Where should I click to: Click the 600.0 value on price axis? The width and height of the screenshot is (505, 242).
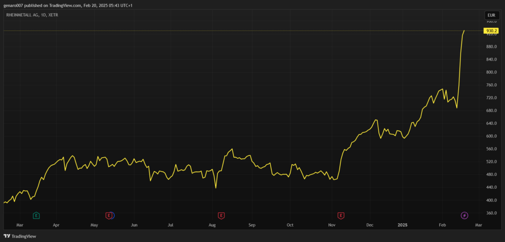pos(491,136)
